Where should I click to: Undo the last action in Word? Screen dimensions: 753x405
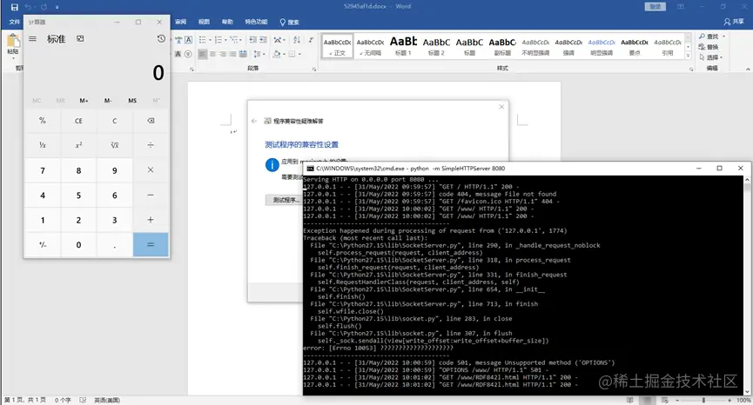coord(28,7)
